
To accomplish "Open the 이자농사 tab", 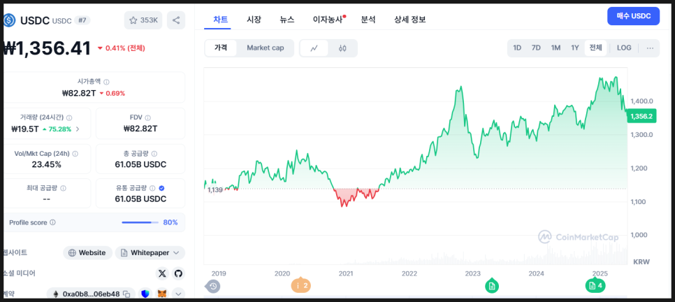I will coord(328,19).
